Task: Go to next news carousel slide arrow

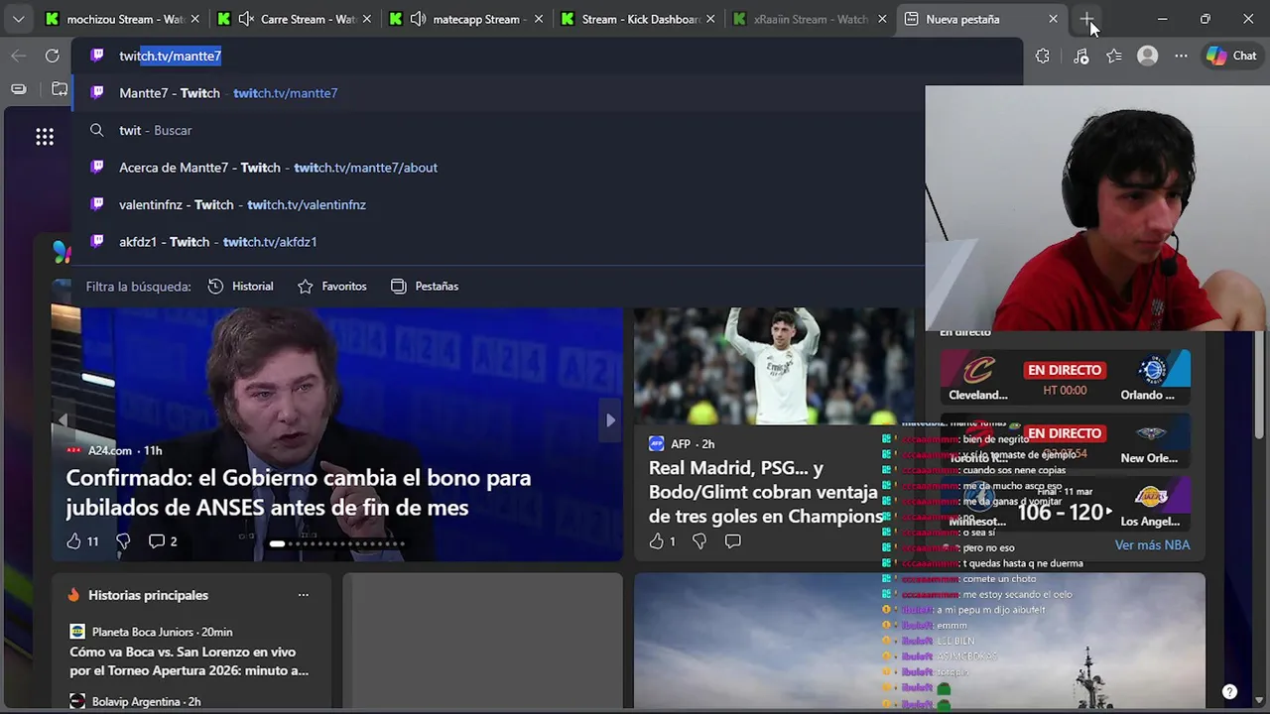Action: 610,419
